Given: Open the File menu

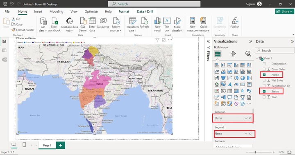Looking at the screenshot, I should (x=7, y=11).
